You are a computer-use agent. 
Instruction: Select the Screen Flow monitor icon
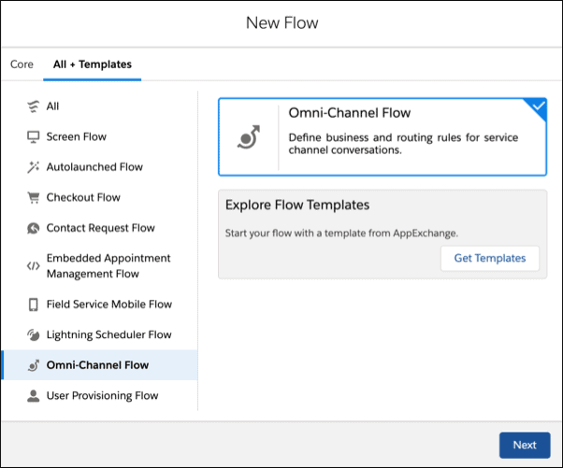tap(33, 137)
